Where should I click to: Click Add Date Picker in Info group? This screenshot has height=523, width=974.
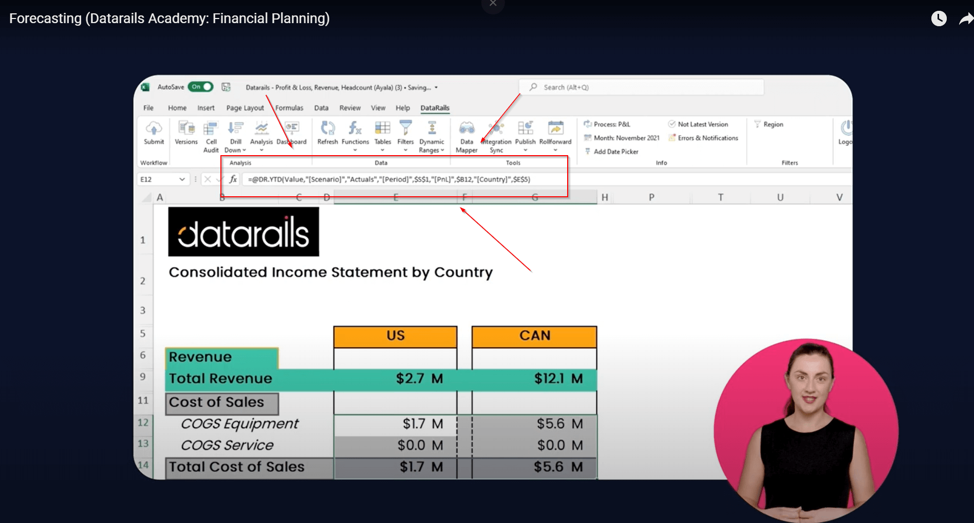(x=616, y=152)
